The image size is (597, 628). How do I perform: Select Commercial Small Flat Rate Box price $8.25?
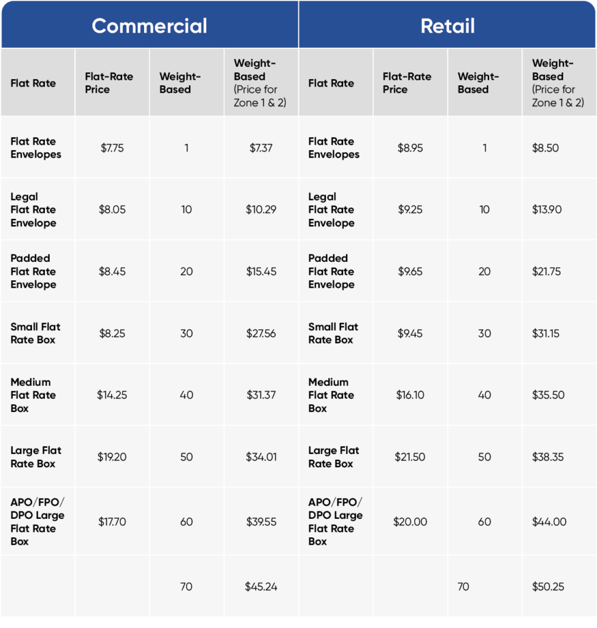pyautogui.click(x=112, y=334)
